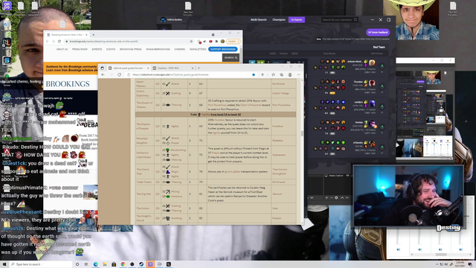Screen dimensions: 476x268
Task: Click the SUPPORT BROOKINGS button
Action: coord(223,49)
